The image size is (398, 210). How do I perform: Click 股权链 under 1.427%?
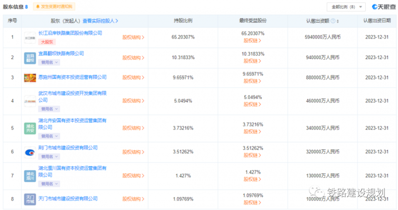click(x=252, y=179)
